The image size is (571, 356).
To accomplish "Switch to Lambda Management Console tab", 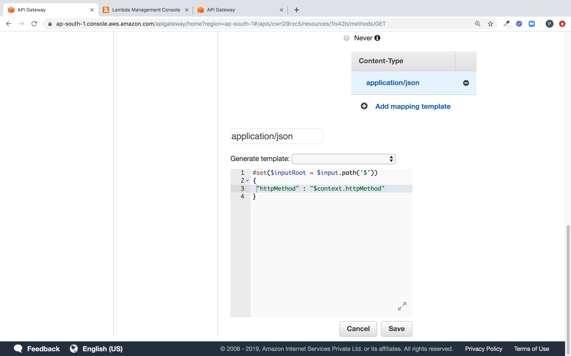I will click(146, 10).
